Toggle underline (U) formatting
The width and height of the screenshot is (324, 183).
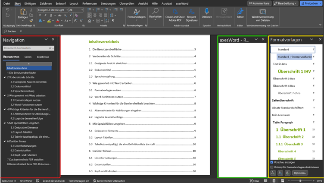pos(51,15)
